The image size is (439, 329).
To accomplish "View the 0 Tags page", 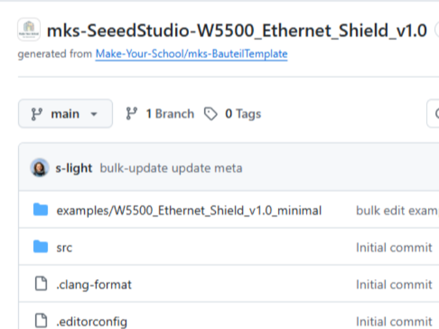I will point(243,114).
